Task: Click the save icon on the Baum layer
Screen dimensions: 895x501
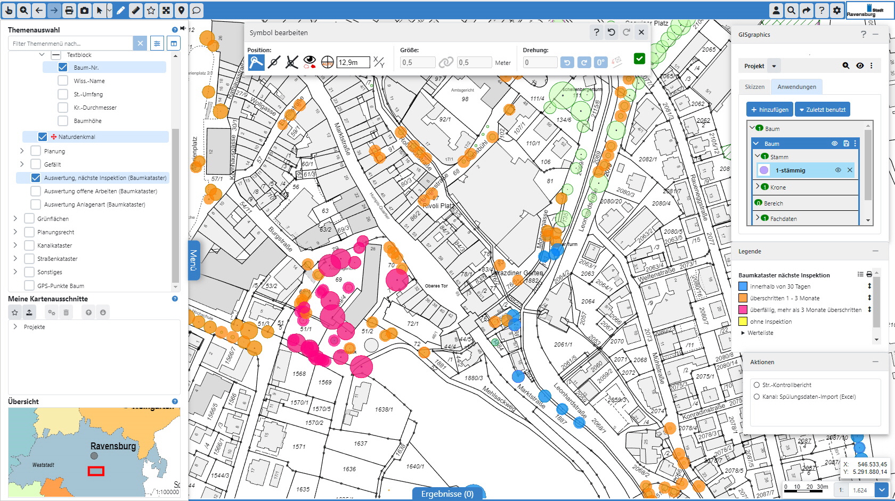Action: pyautogui.click(x=847, y=143)
